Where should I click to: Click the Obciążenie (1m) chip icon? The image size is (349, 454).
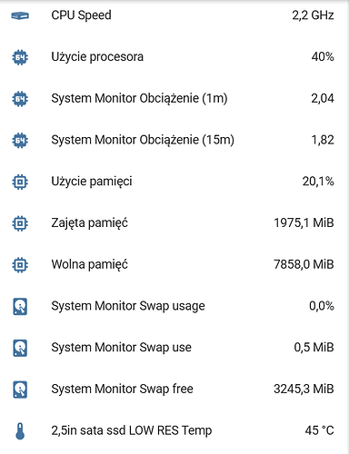[x=20, y=99]
